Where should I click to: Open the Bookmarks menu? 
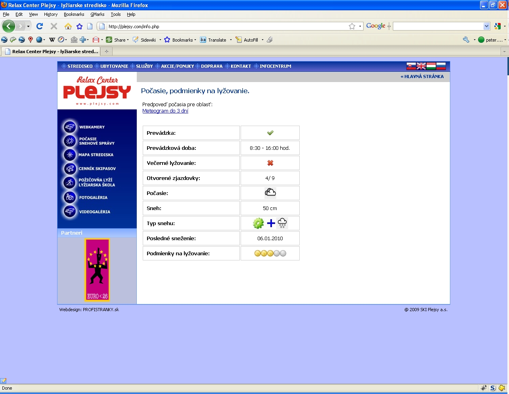pyautogui.click(x=74, y=14)
